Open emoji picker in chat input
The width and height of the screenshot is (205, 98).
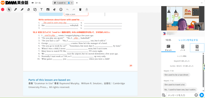196,95
